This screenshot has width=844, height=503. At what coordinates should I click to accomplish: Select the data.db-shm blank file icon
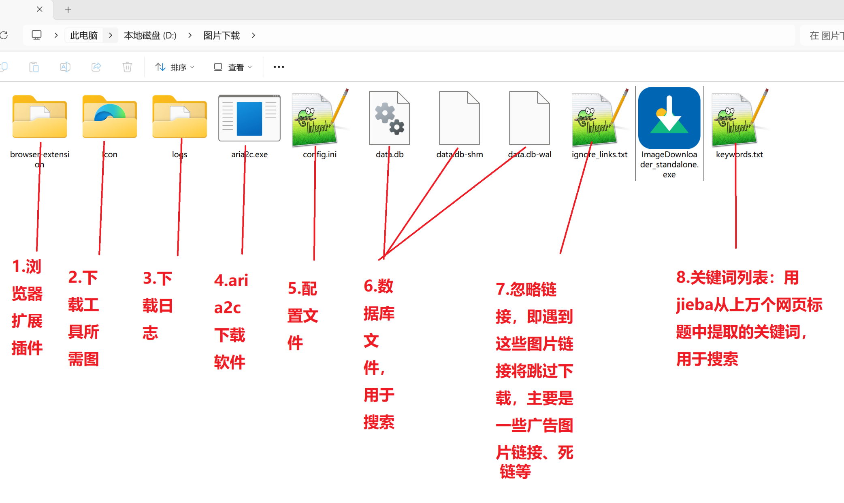tap(460, 118)
